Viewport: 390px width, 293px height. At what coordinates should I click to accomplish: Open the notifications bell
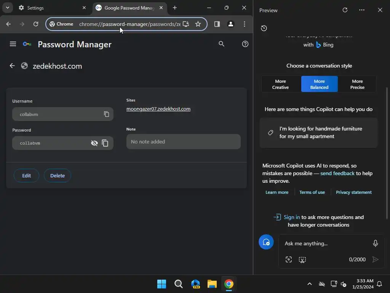click(x=380, y=284)
